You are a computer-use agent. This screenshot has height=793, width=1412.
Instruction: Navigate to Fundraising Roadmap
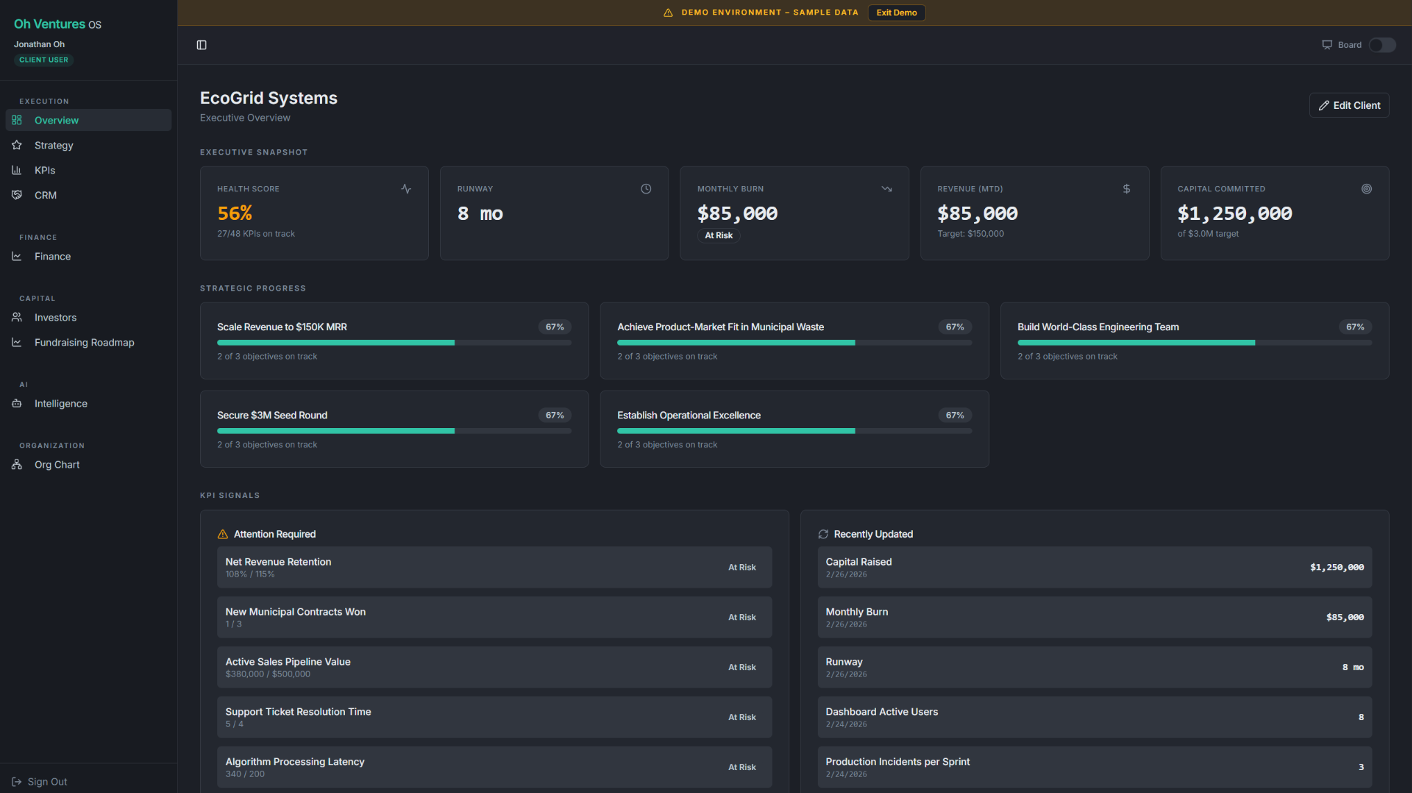tap(84, 343)
